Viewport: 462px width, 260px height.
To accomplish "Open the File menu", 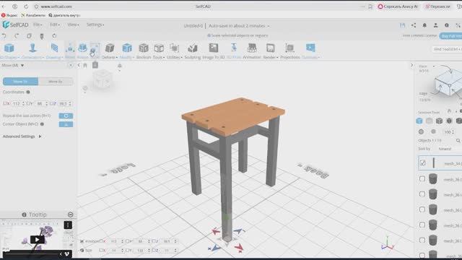I will 38,25.
